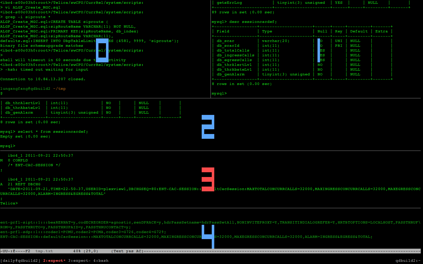The image size is (423, 264).
Task: Click the PRI key cell
Action: [339, 46]
